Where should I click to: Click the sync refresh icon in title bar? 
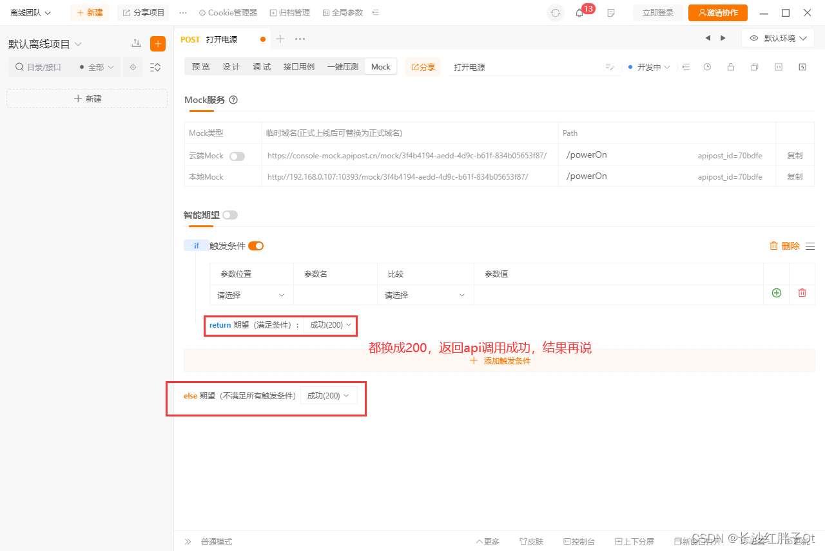point(555,13)
